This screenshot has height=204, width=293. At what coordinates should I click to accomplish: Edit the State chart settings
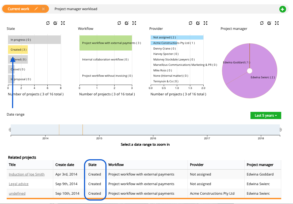point(55,23)
